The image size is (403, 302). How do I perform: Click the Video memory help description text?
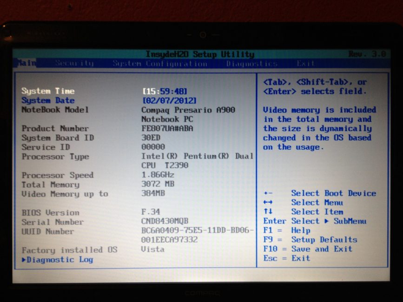pos(319,128)
